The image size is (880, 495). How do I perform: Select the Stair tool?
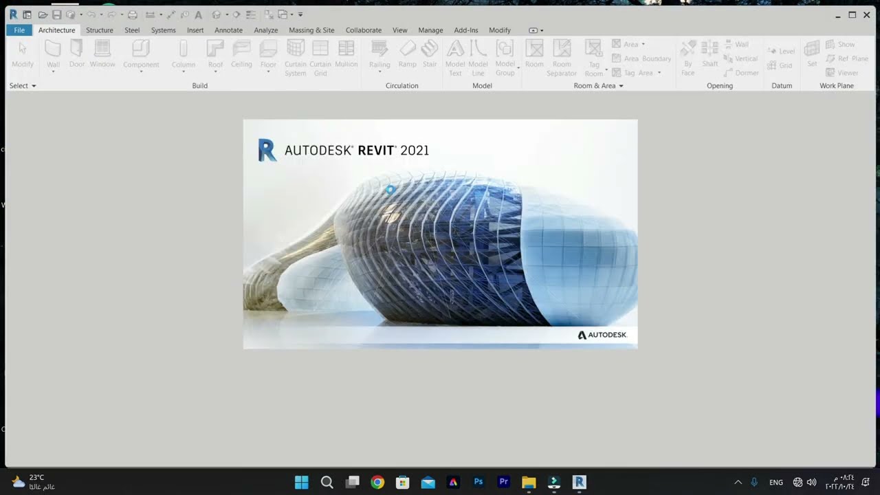click(x=430, y=54)
